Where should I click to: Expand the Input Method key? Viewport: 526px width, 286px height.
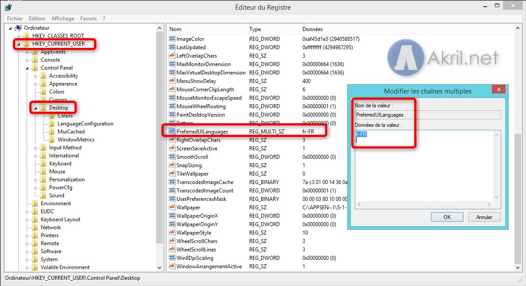[35, 148]
